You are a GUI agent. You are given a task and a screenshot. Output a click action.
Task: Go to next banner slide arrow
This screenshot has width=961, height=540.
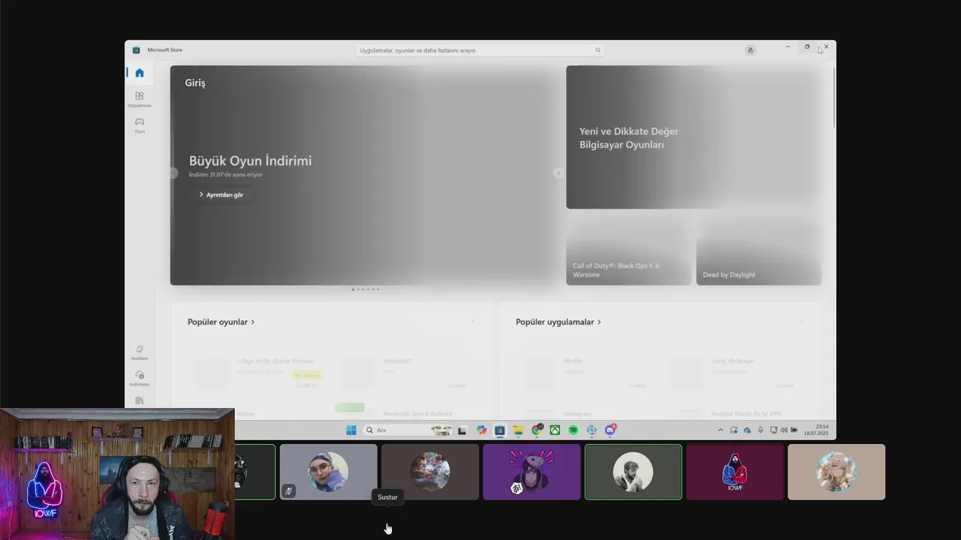(x=558, y=173)
